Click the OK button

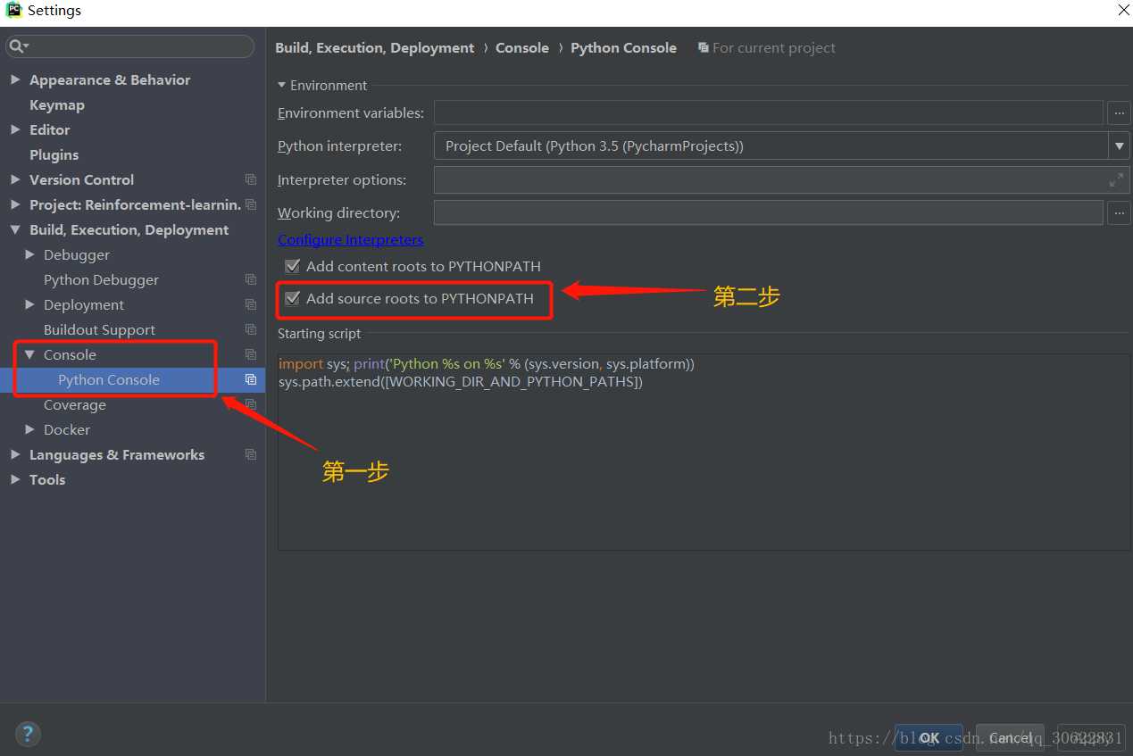pyautogui.click(x=929, y=738)
